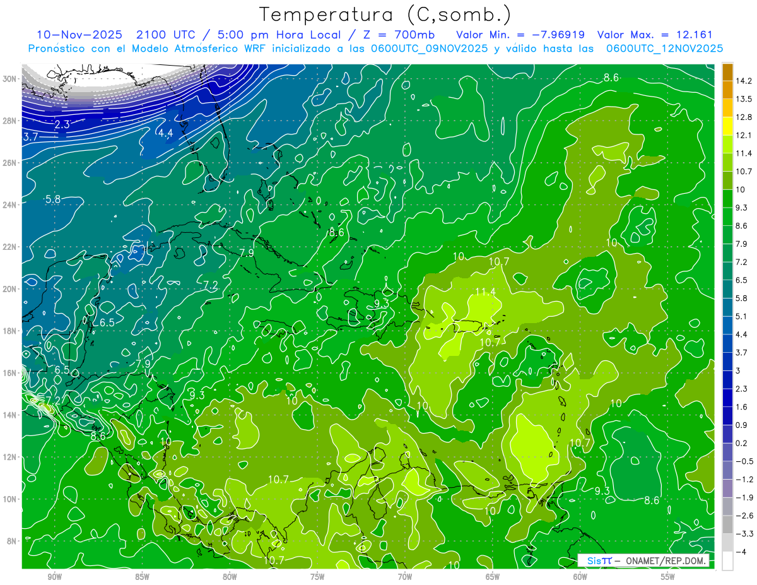Click the "SisTT - ONAMET/REP.DOM." credit label

[643, 561]
